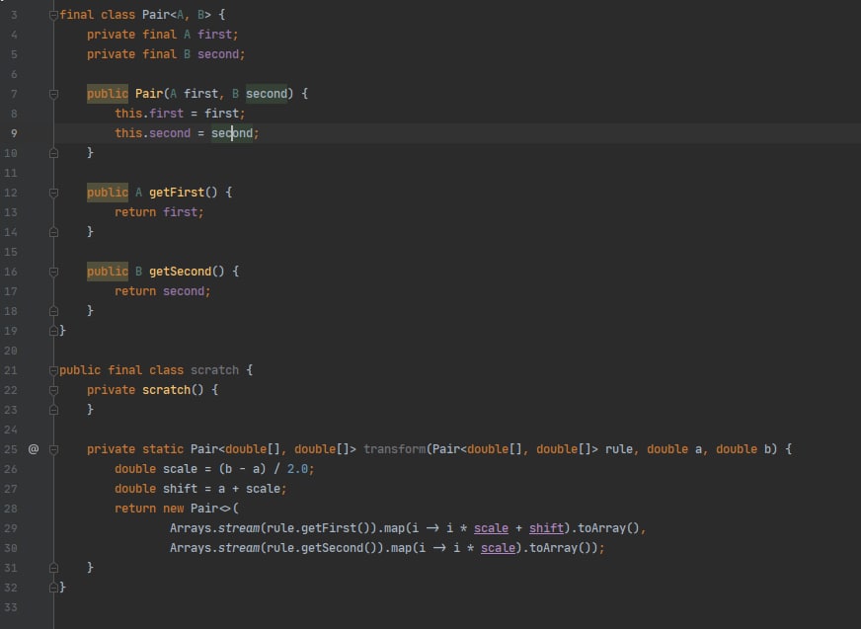
Task: Click line number 9 in the gutter
Action: pos(14,133)
